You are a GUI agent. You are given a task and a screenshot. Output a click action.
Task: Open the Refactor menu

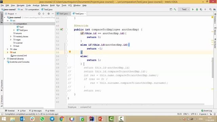(44, 5)
